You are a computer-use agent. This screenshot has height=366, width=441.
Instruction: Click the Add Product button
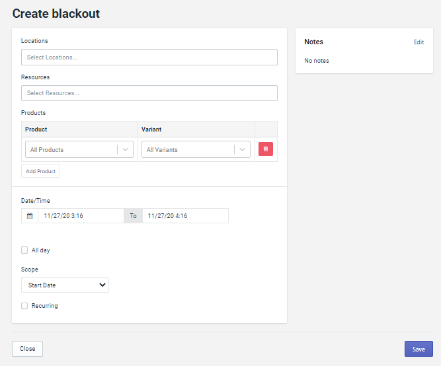click(40, 171)
